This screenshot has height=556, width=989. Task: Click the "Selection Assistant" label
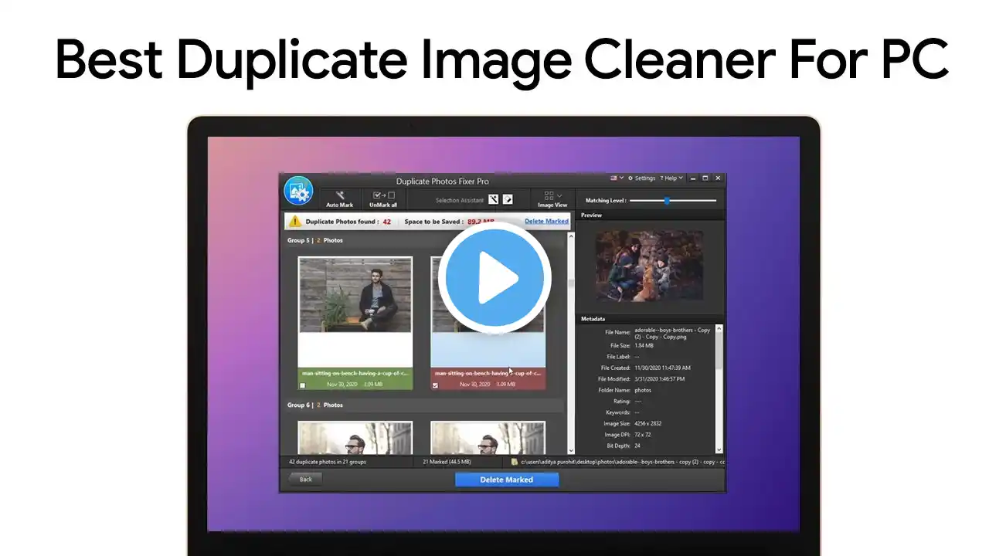point(459,201)
